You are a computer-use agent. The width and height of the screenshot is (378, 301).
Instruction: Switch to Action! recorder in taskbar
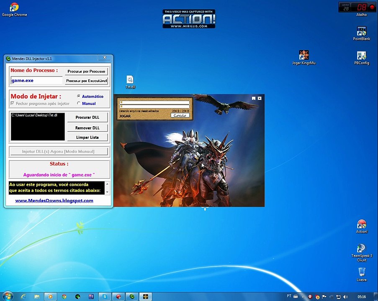118,296
